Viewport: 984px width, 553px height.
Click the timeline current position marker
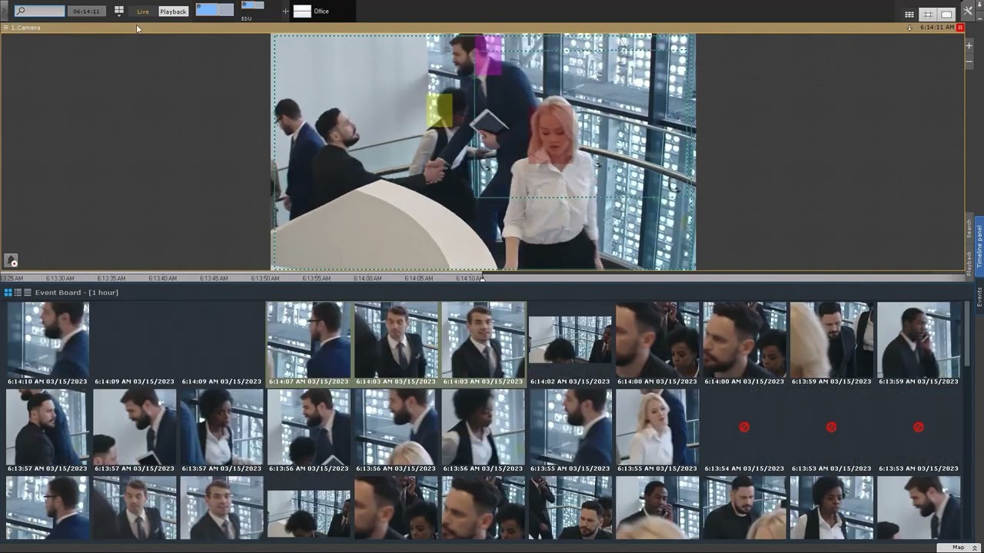click(x=483, y=278)
